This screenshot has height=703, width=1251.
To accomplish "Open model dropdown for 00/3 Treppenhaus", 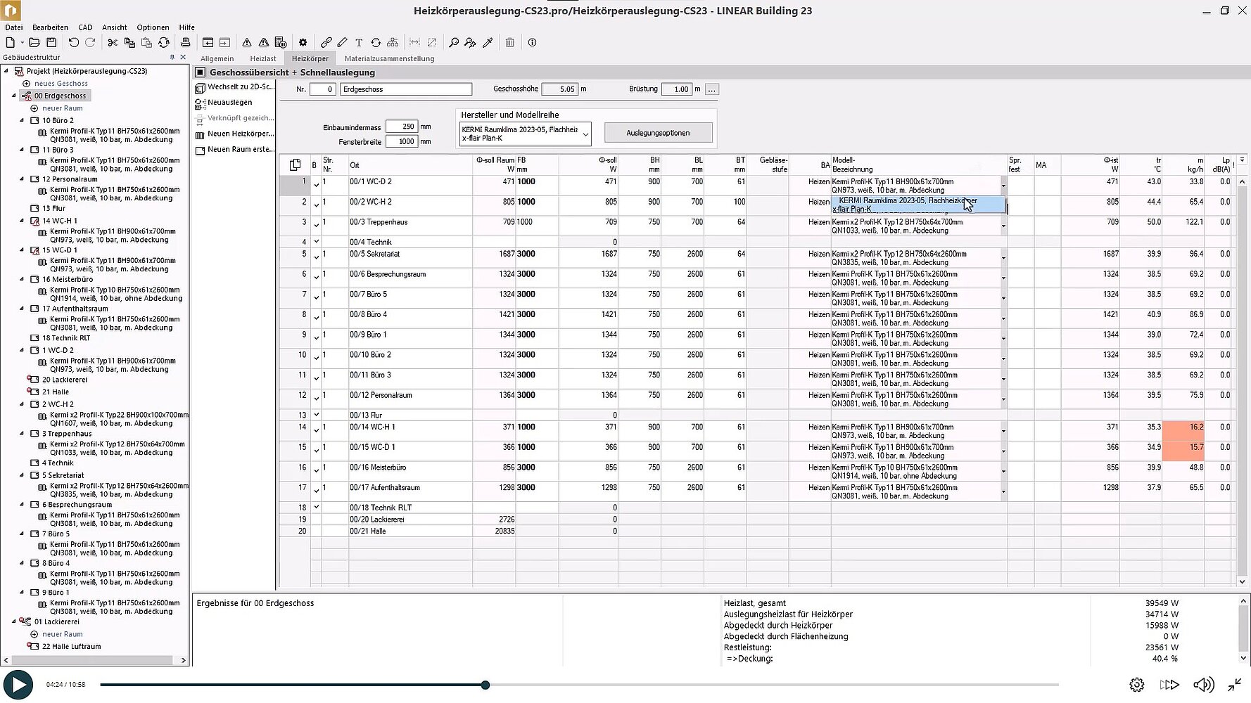I will pos(1003,226).
